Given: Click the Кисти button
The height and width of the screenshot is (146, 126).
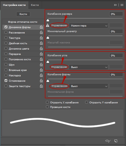Looking at the screenshot, I should pos(23,14).
